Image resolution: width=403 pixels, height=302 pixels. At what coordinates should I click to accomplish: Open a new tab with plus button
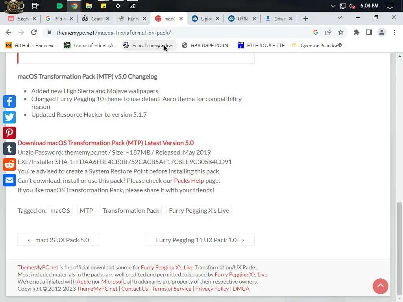pyautogui.click(x=305, y=18)
